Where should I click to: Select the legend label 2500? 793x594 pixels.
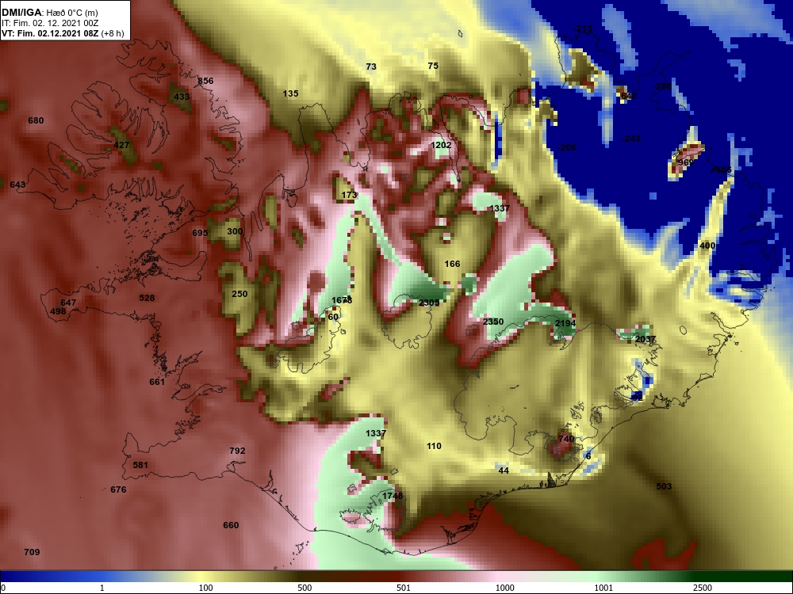tap(703, 588)
